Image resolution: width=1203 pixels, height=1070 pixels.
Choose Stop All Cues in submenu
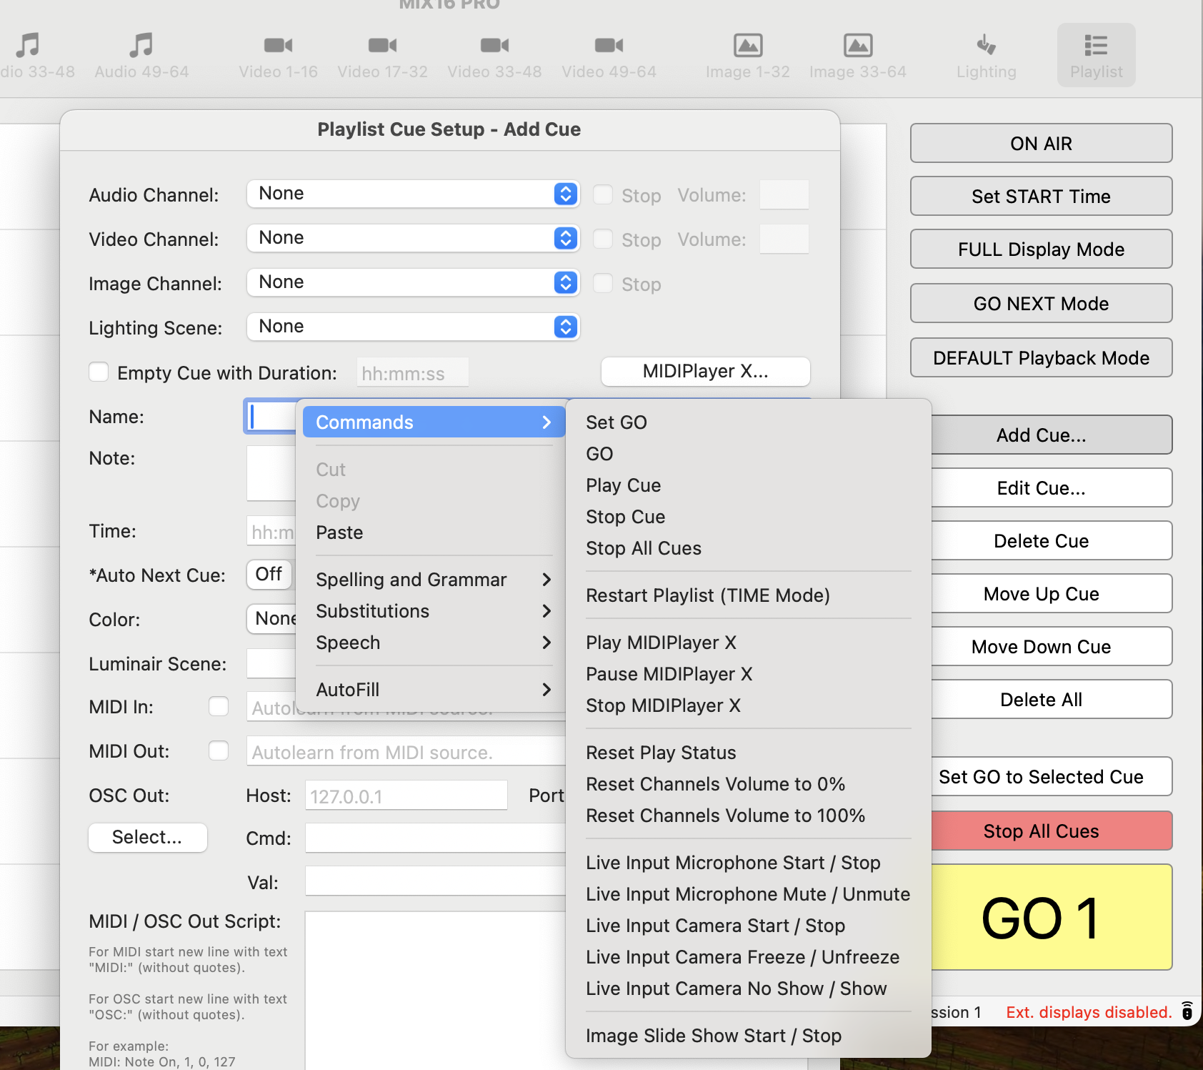tap(748, 548)
